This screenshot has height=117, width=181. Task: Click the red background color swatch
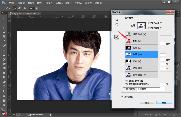pos(5,114)
